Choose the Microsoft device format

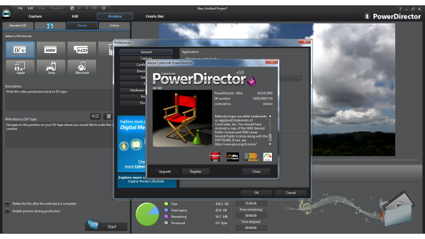82,67
